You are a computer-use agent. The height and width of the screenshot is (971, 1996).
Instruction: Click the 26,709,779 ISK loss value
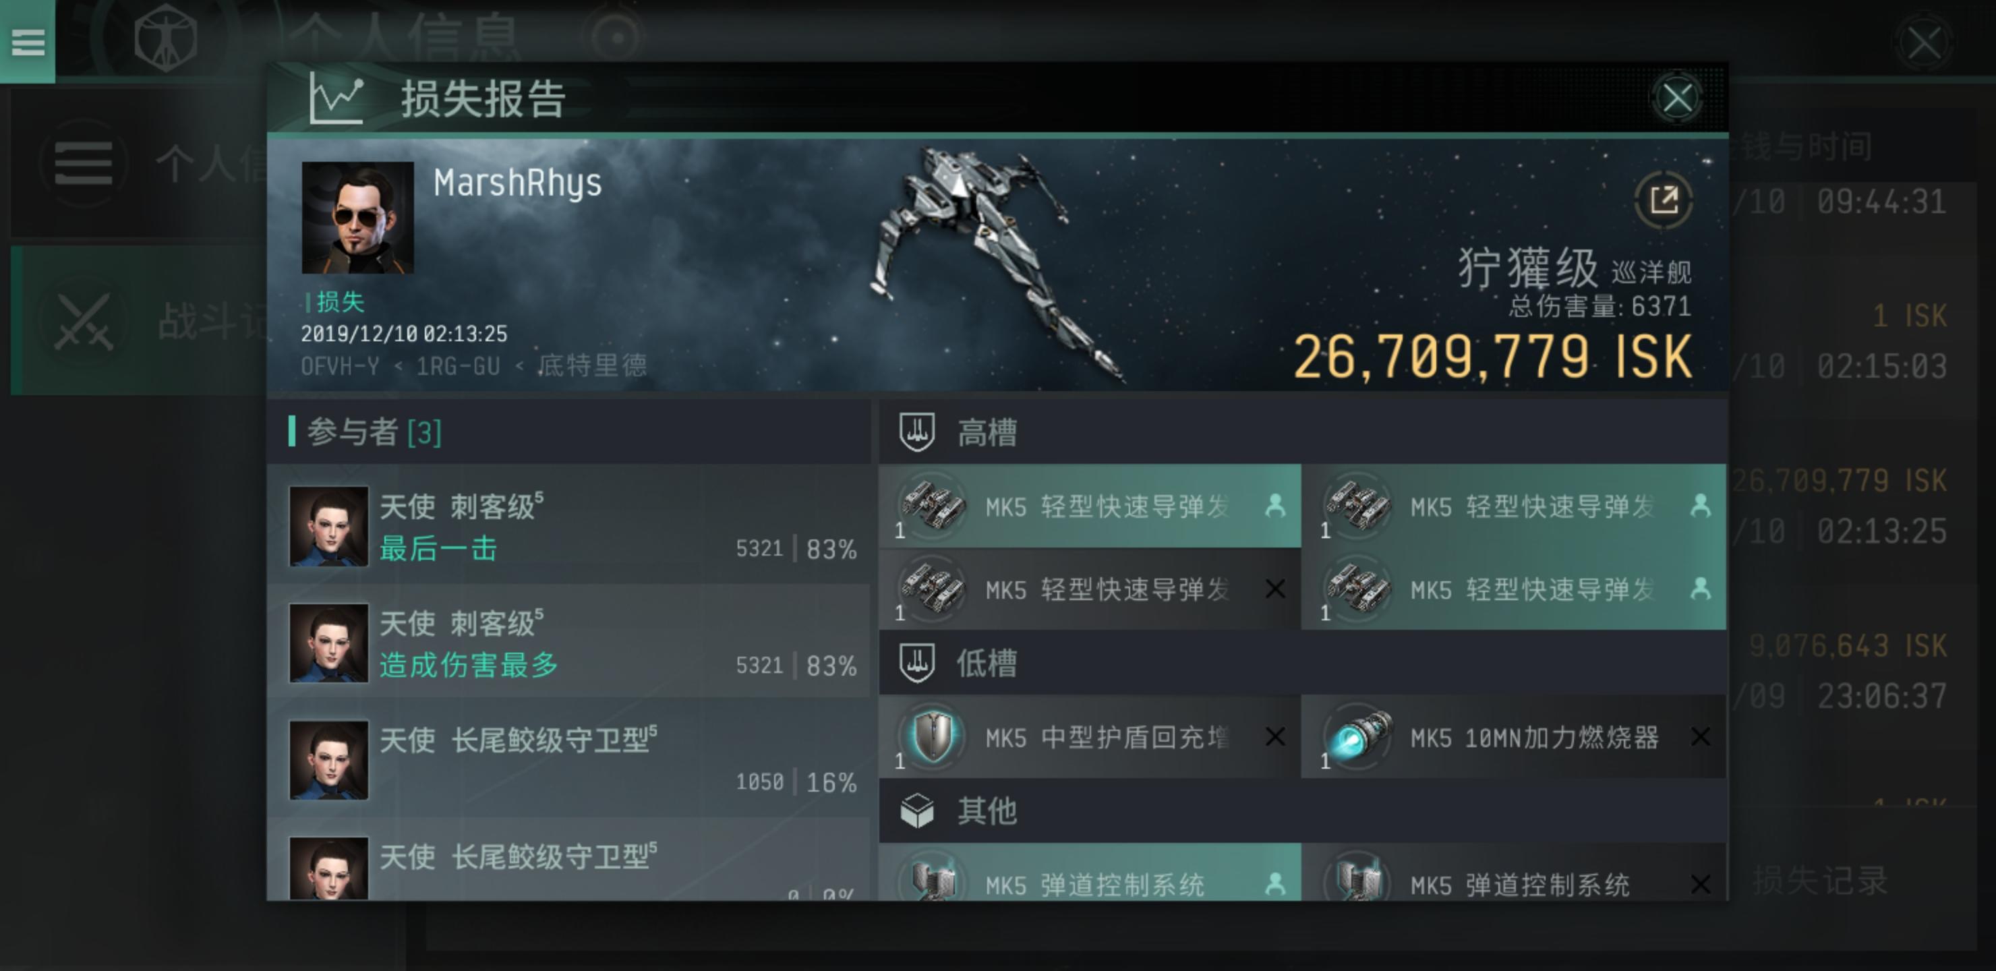pyautogui.click(x=1492, y=357)
